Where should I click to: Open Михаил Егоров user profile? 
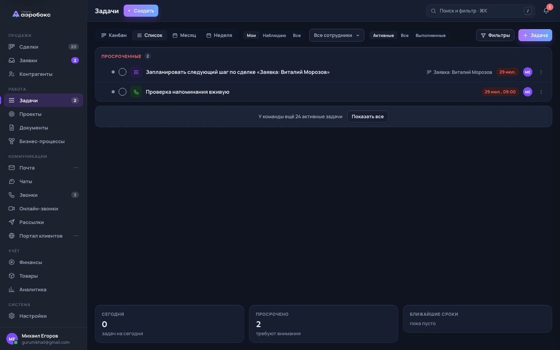click(x=44, y=339)
